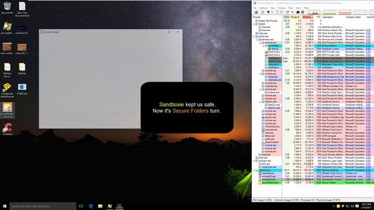Image resolution: width=374 pixels, height=210 pixels.
Task: Click the Physical Usage status bar entry
Action: 328,200
